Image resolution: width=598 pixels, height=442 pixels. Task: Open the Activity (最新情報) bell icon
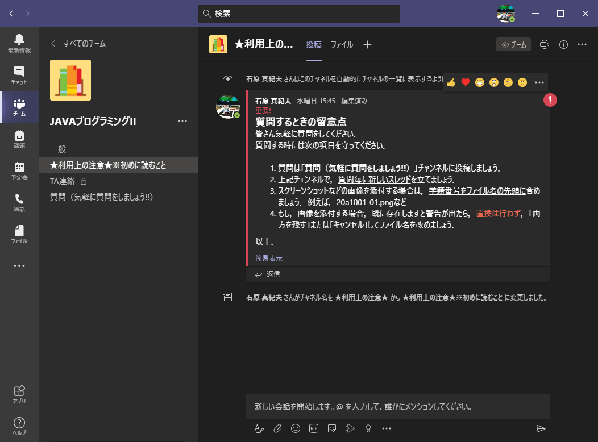point(19,43)
